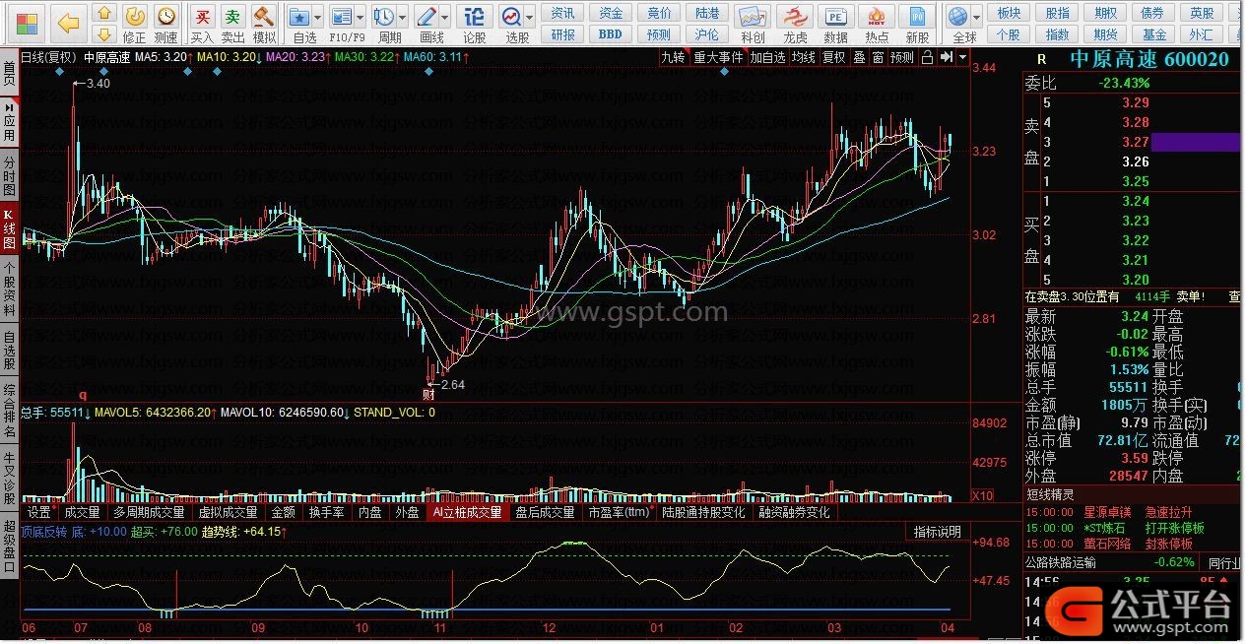This screenshot has height=644, width=1247.
Task: Switch to the 多周期成交量 tab
Action: [149, 512]
